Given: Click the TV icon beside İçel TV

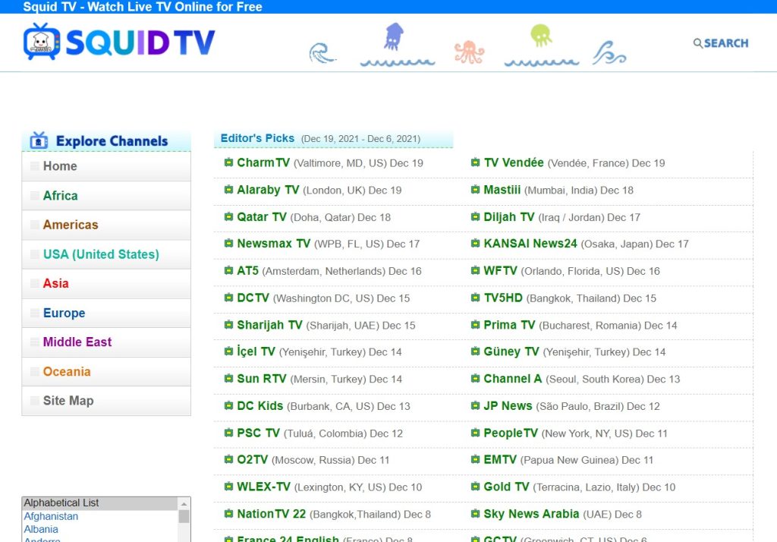Looking at the screenshot, I should (x=228, y=351).
